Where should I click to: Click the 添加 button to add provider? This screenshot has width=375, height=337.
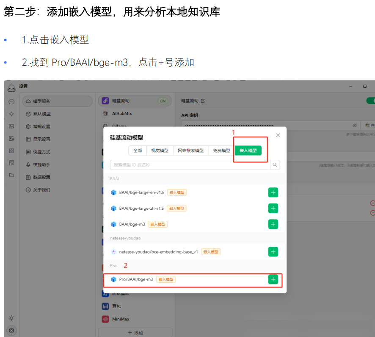tap(135, 332)
